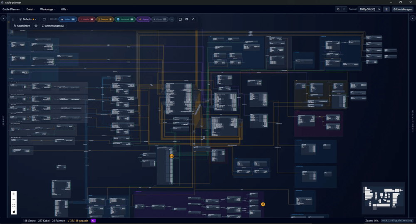Toggle visibility with the eye icon
Viewport: 416px width, 224px height.
click(36, 26)
